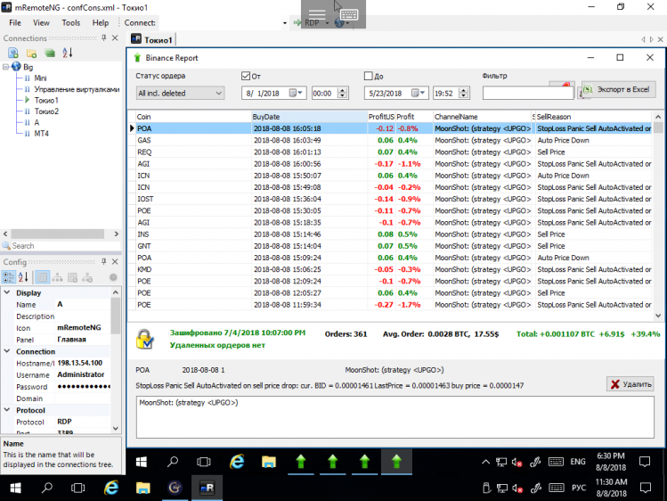667x501 pixels.
Task: Open the View menu
Action: pyautogui.click(x=41, y=23)
